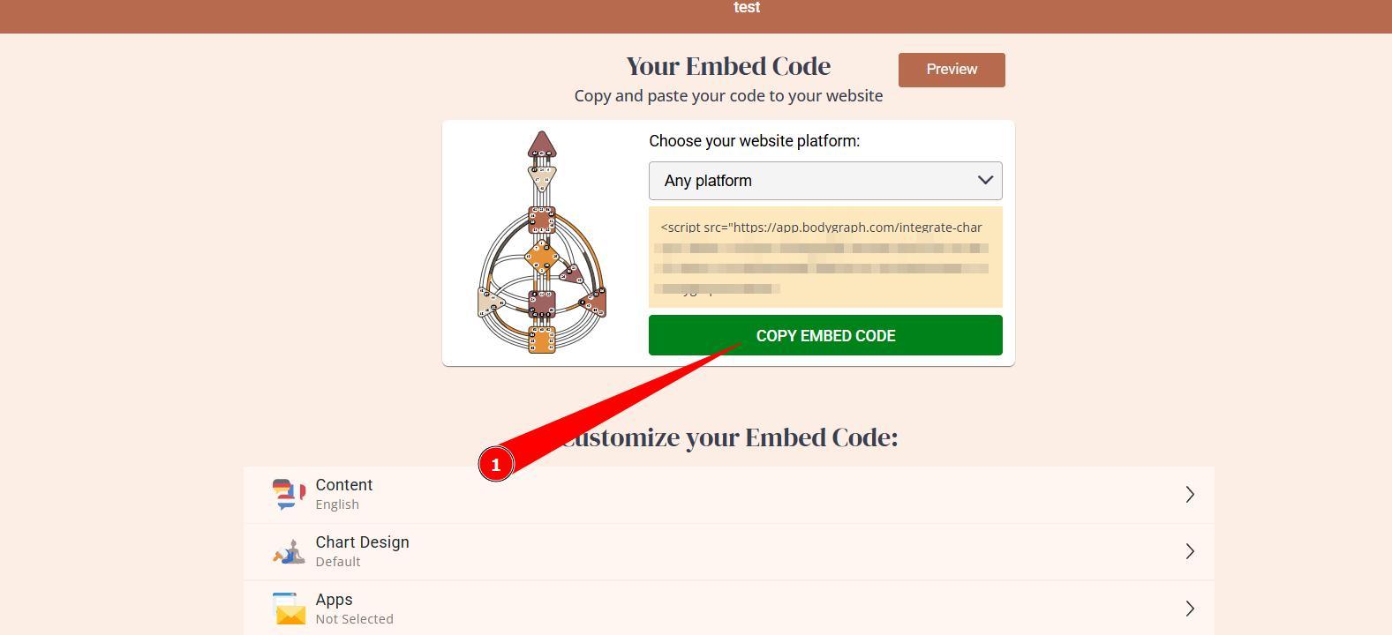Click the Chart Design meditating figure icon
The height and width of the screenshot is (635, 1392).
coord(289,551)
